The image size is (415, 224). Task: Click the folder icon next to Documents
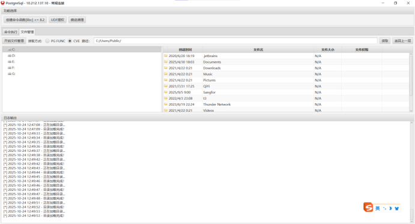tap(166, 62)
